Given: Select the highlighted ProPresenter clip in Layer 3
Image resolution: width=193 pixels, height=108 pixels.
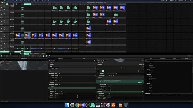Looking at the screenshot, I should click(x=27, y=35).
